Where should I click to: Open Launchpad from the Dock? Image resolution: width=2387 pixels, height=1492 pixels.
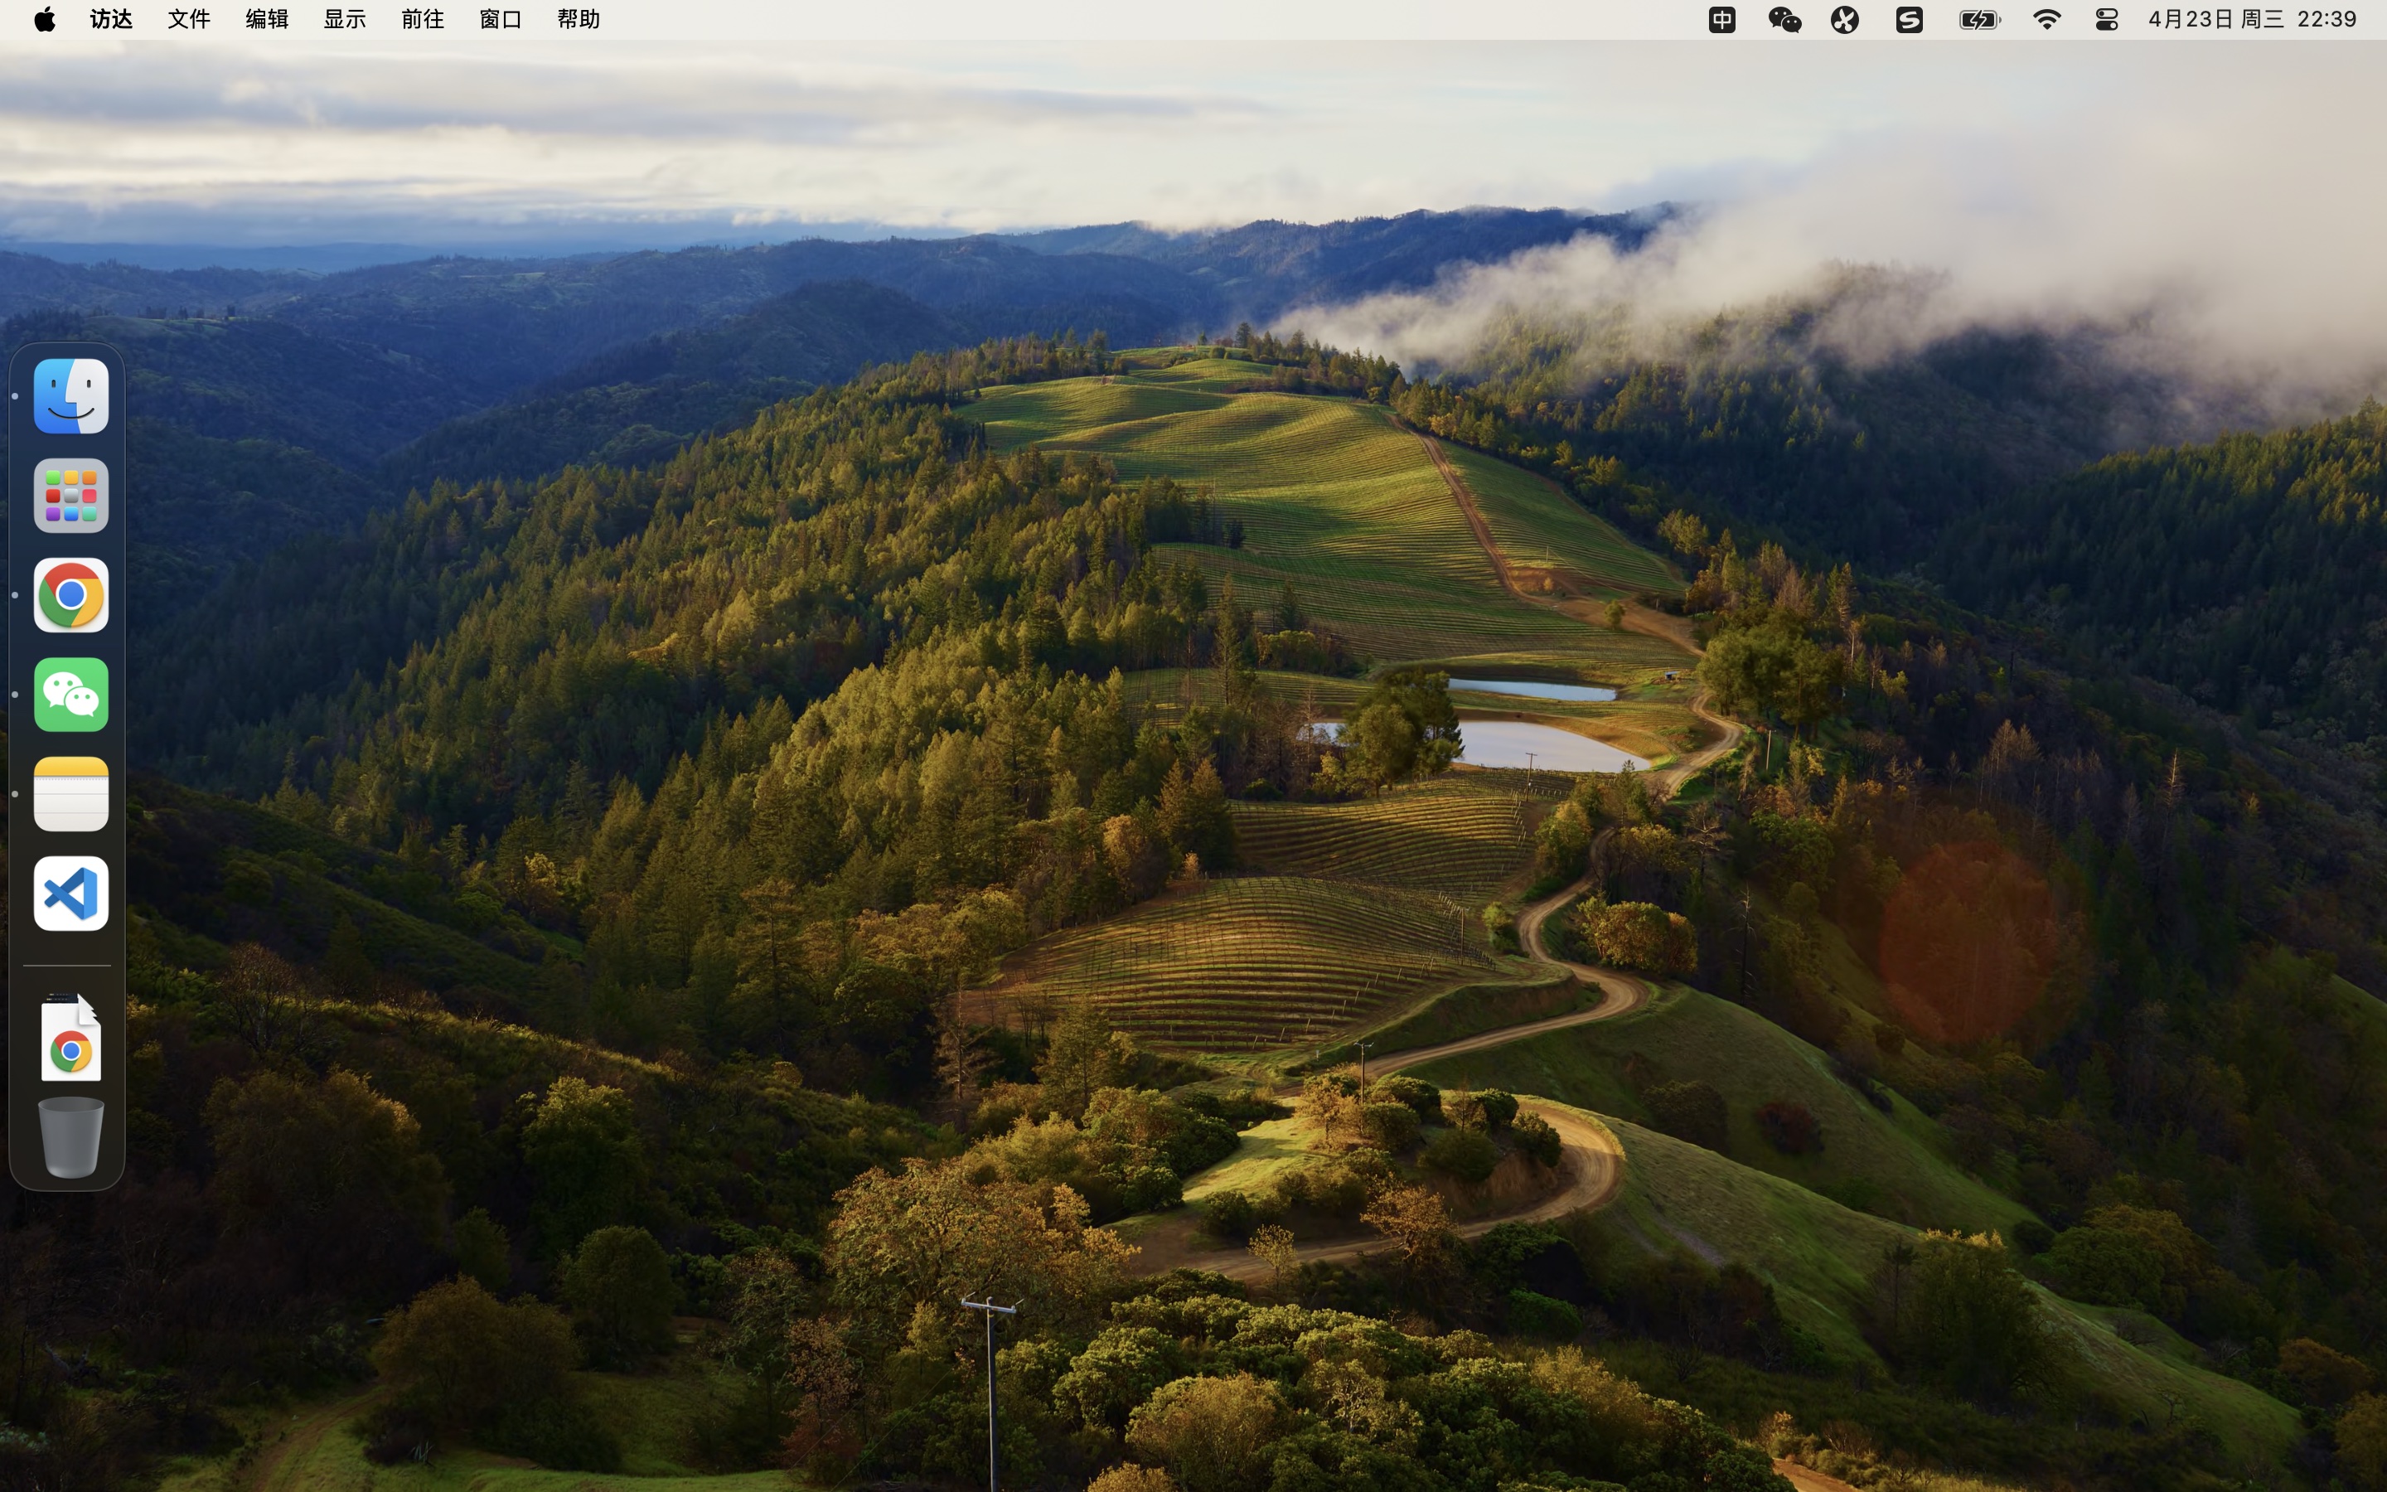click(x=71, y=496)
